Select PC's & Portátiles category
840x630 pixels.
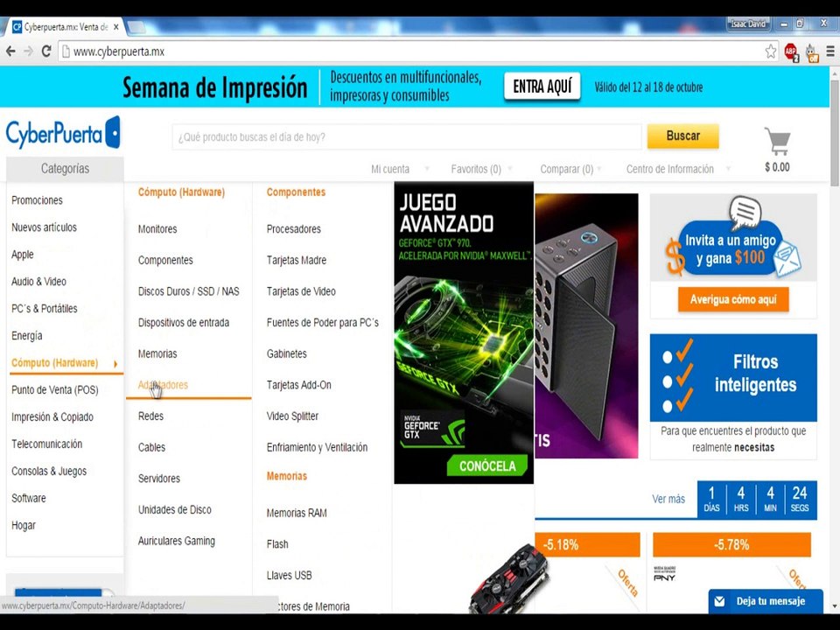[44, 309]
